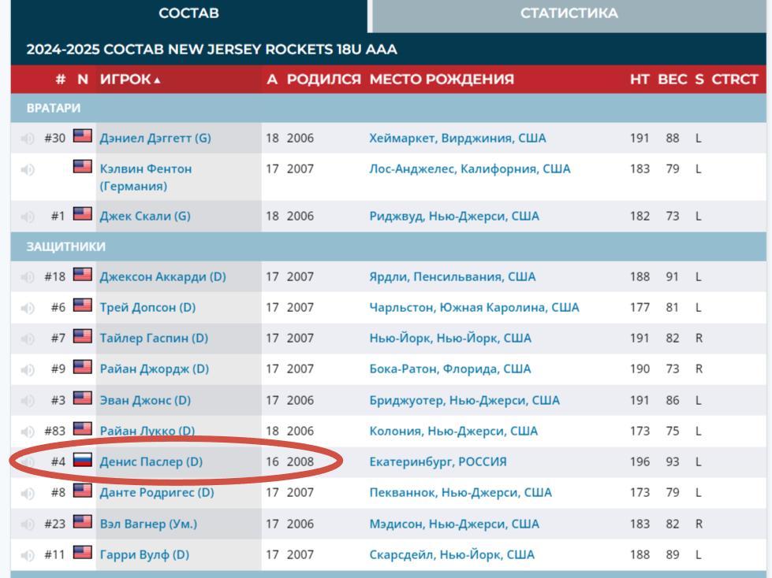Image resolution: width=772 pixels, height=578 pixels.
Task: Click USA flag next to Трей Допсон
Action: pyautogui.click(x=83, y=305)
